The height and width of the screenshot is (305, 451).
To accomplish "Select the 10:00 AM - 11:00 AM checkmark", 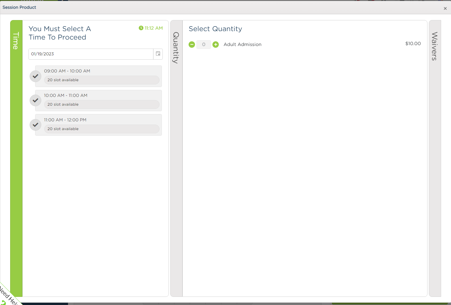I will 35,100.
